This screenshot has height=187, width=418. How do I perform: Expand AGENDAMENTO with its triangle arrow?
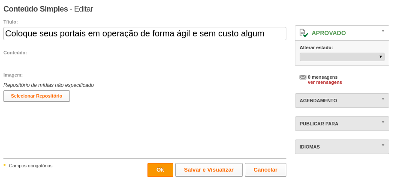click(383, 99)
